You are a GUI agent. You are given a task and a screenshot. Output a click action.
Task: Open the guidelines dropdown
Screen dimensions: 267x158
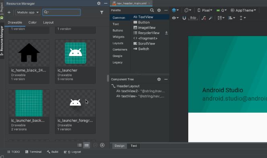point(242,18)
